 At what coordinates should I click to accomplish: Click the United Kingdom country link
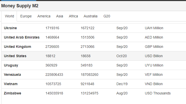17,47
